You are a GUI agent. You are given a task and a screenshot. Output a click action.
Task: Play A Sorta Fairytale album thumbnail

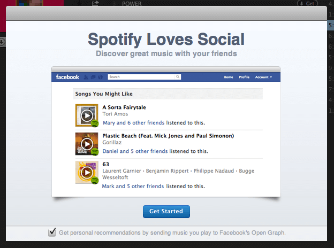pos(87,115)
